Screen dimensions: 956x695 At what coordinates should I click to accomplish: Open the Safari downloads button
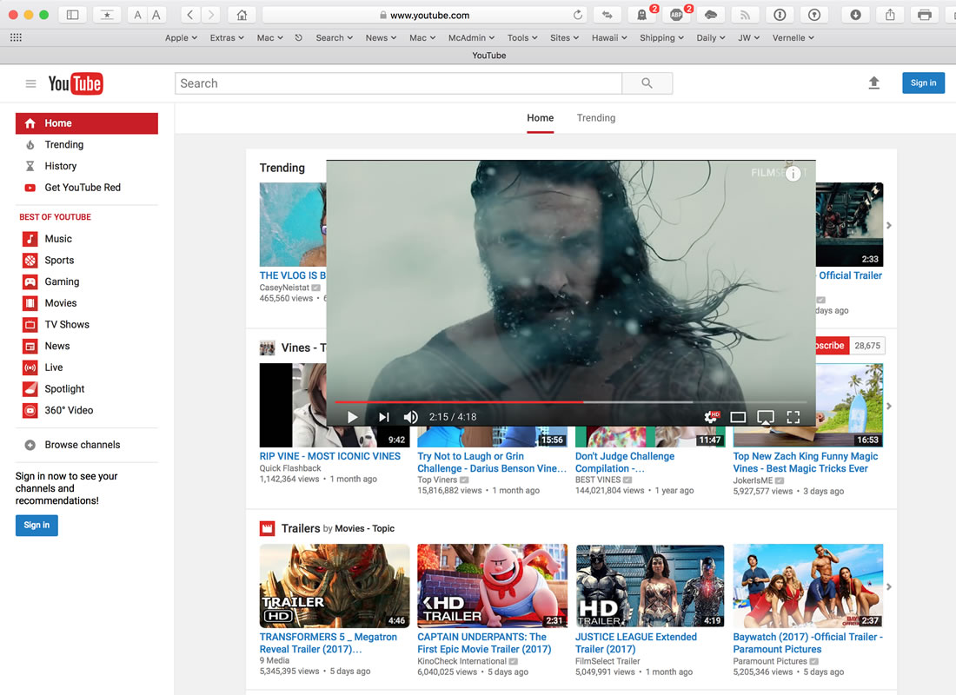[x=855, y=15]
